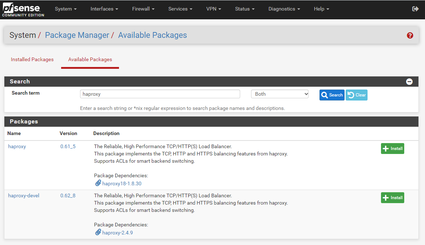
Task: Click the Clear button
Action: pyautogui.click(x=357, y=95)
